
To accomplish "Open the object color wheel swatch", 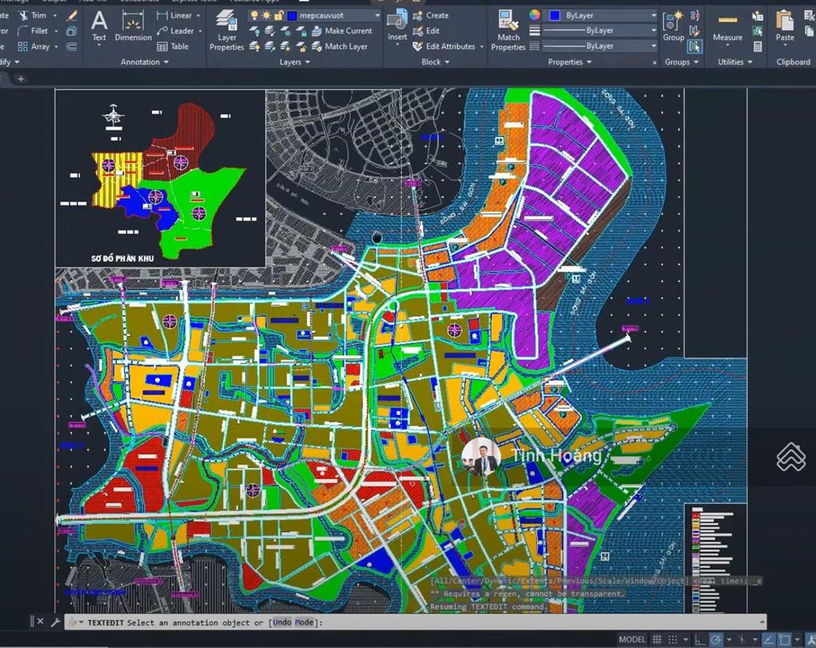I will point(535,15).
